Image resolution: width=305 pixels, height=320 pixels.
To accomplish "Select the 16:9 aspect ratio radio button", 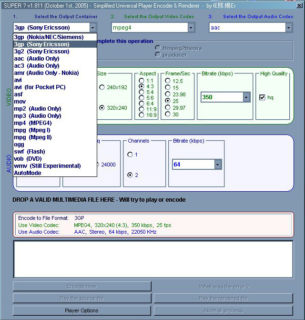I will point(141,115).
